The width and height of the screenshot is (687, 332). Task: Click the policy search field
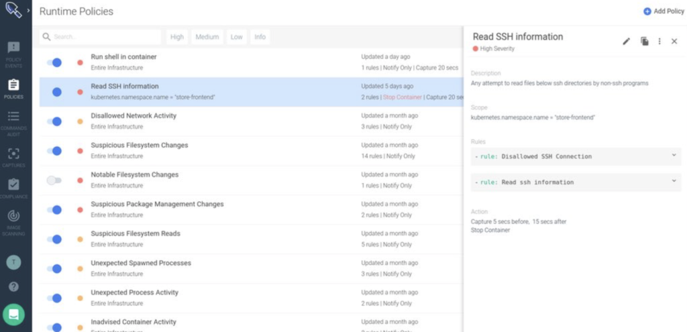(x=104, y=37)
